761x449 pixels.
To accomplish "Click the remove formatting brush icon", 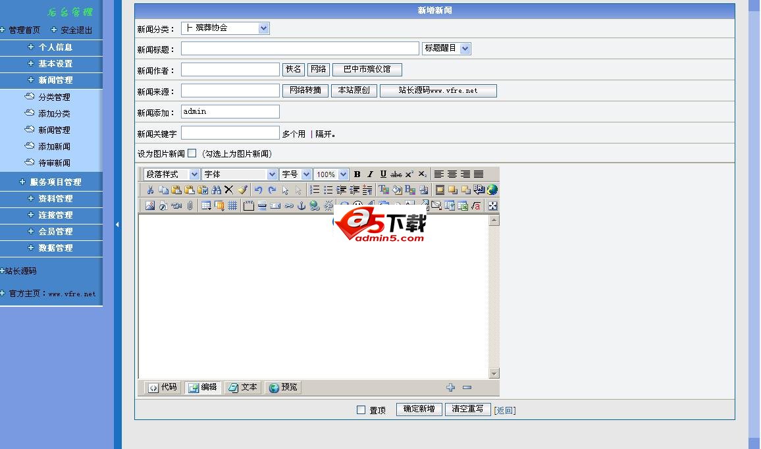I will coord(242,190).
